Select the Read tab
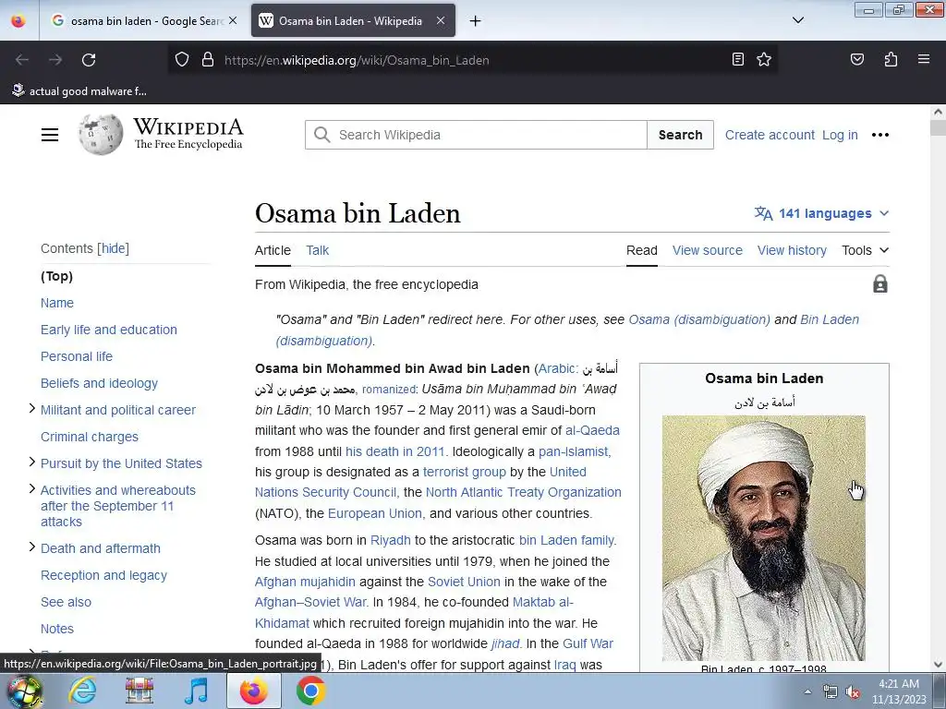The image size is (946, 709). pos(641,250)
